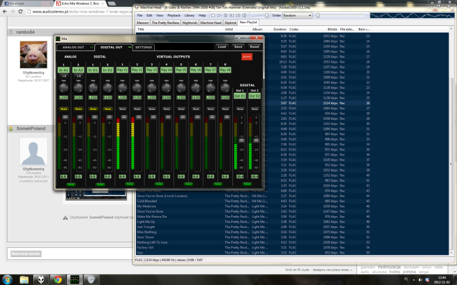Click pan knob on Play V5 channel
Screen dimensions: 457x285
click(x=181, y=88)
